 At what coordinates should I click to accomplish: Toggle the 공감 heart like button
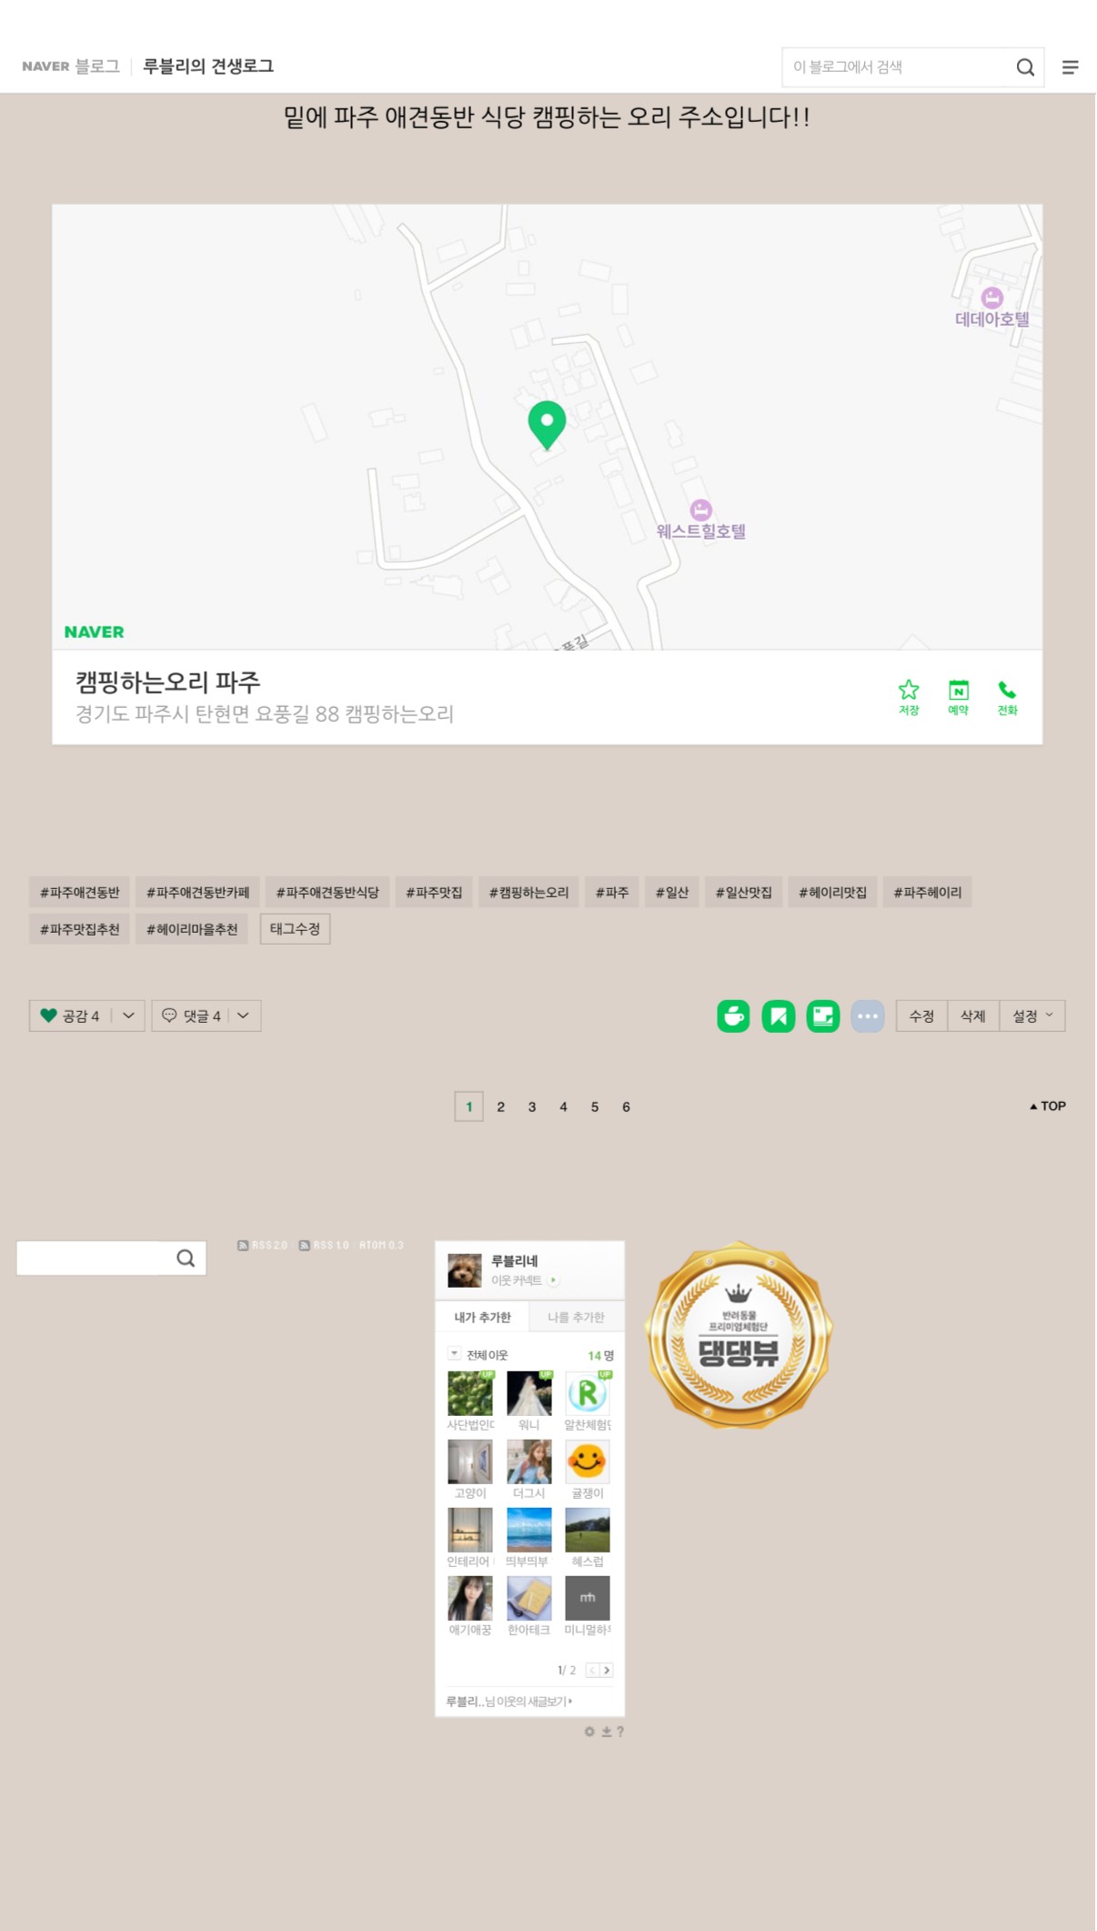pyautogui.click(x=71, y=1016)
